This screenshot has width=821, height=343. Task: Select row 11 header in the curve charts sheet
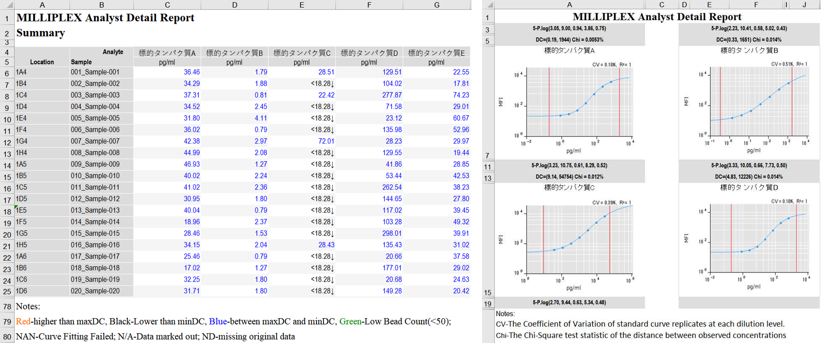488,167
